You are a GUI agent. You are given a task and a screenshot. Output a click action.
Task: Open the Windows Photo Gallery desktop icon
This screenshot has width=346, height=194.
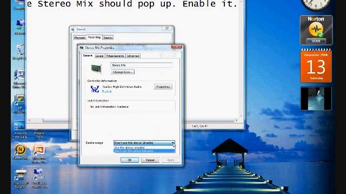tap(20, 129)
